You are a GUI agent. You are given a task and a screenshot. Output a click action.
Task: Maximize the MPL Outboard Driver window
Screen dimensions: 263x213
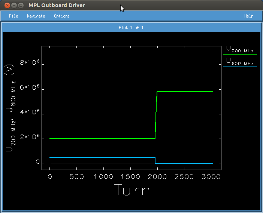click(21, 5)
